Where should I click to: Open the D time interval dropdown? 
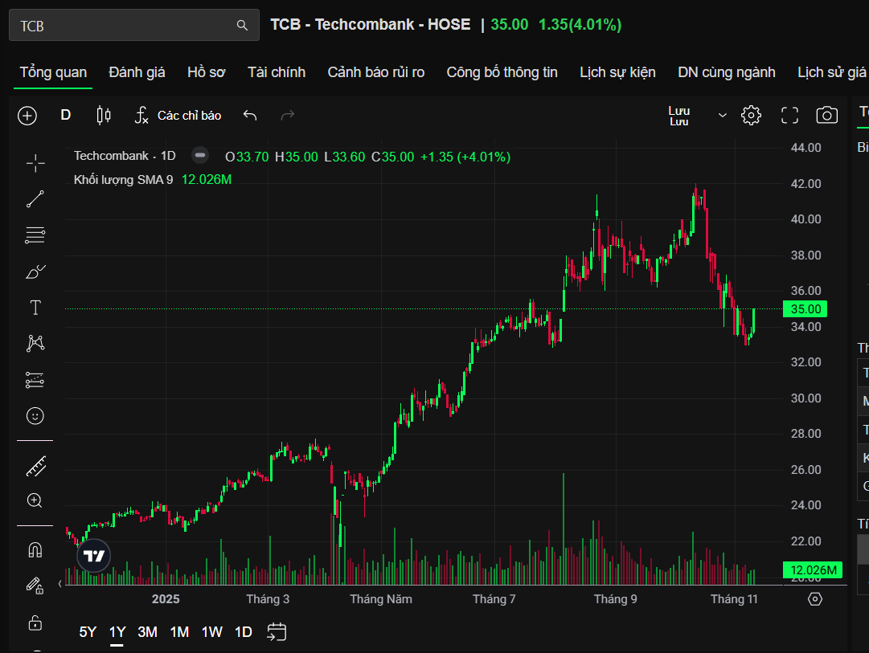pos(66,116)
